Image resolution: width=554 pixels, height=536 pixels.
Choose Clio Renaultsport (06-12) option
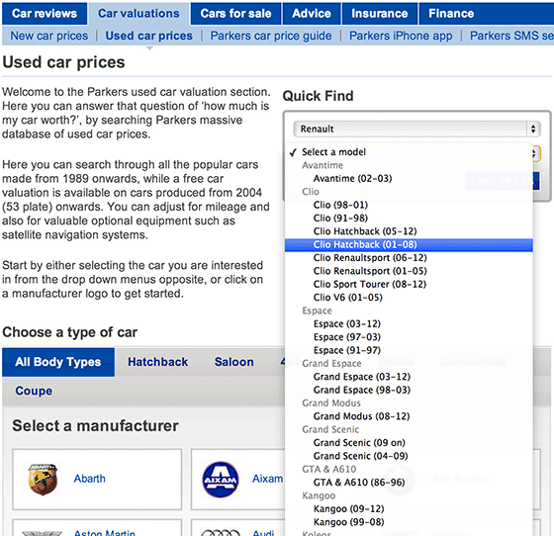point(370,258)
